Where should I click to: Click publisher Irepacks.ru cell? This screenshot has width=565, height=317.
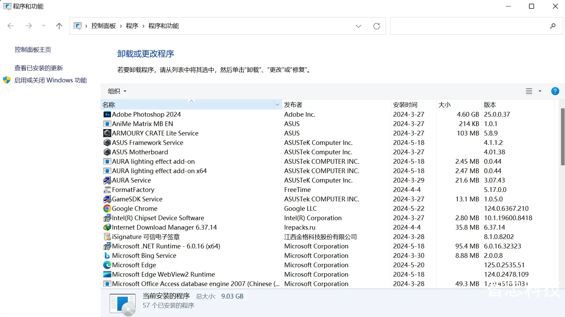(x=300, y=228)
